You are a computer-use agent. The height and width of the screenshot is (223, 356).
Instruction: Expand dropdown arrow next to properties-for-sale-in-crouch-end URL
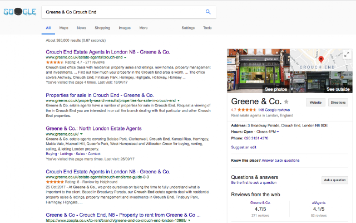pos(179,100)
